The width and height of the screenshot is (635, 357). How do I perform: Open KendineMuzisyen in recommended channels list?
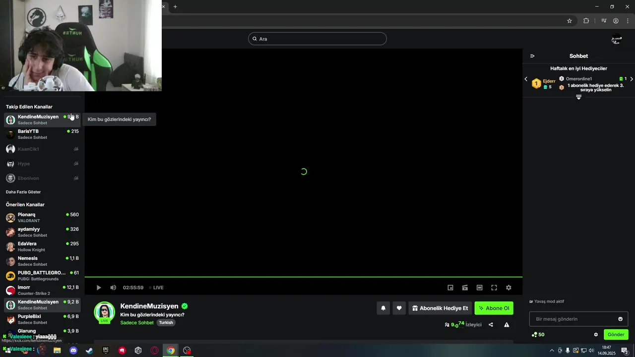coord(42,304)
